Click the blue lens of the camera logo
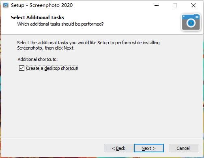 [x=191, y=23]
